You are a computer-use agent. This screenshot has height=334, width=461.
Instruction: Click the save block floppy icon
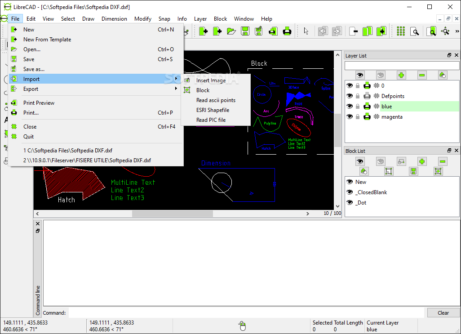pyautogui.click(x=413, y=171)
